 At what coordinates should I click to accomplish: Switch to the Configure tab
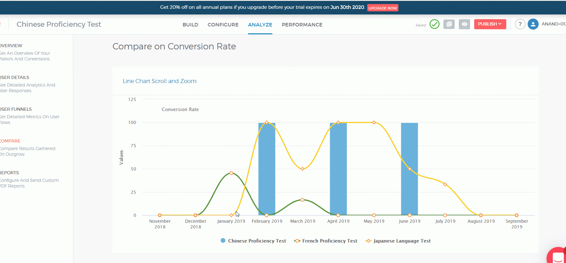click(x=223, y=25)
